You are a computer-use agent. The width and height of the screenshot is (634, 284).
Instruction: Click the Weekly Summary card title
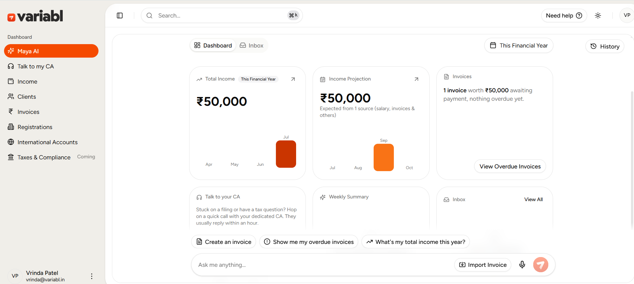coord(349,197)
